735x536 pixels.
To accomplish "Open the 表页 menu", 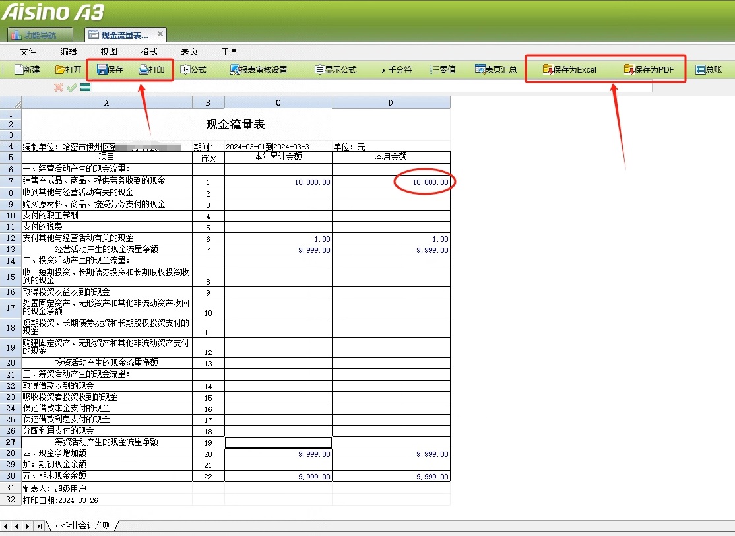I will click(189, 51).
